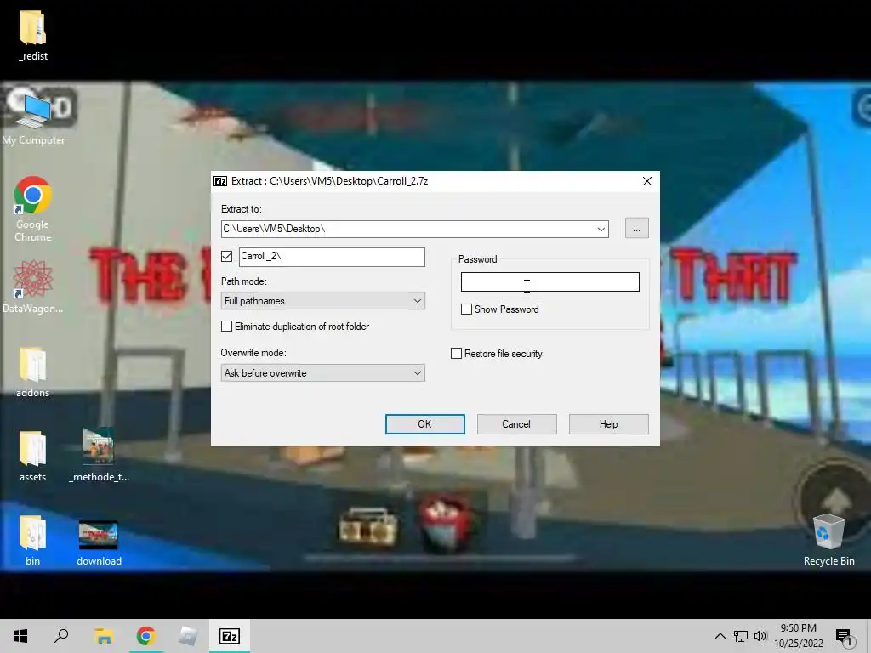
Task: Show hidden system tray icons
Action: coord(720,636)
